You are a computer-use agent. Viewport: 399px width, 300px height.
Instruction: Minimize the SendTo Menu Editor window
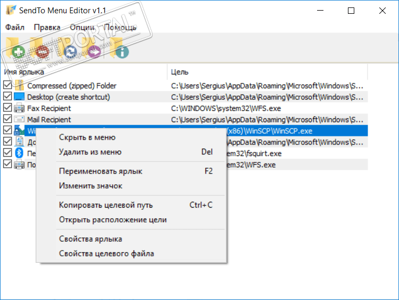coord(320,11)
